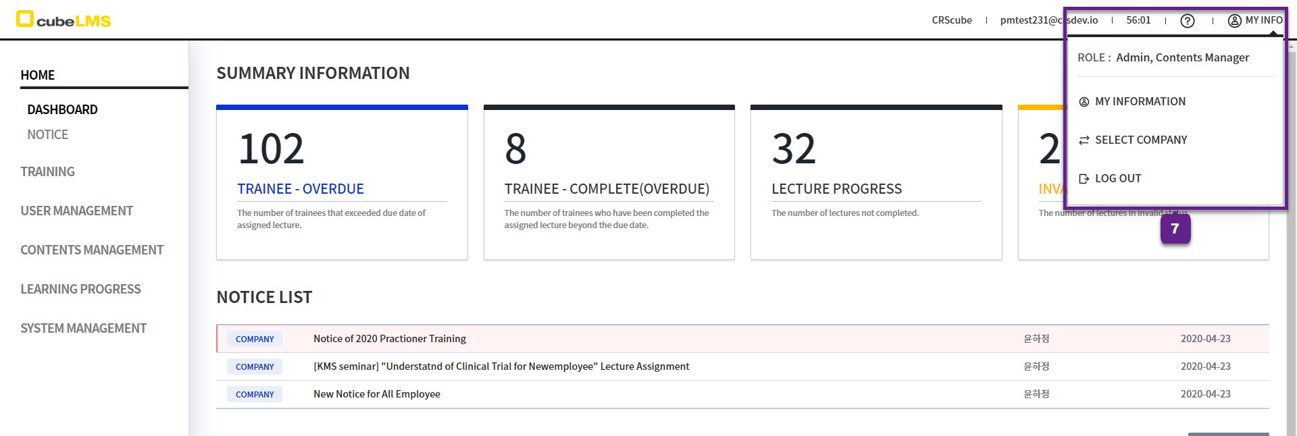This screenshot has width=1297, height=436.
Task: Expand the SYSTEM MANAGEMENT sidebar section
Action: pyautogui.click(x=83, y=328)
